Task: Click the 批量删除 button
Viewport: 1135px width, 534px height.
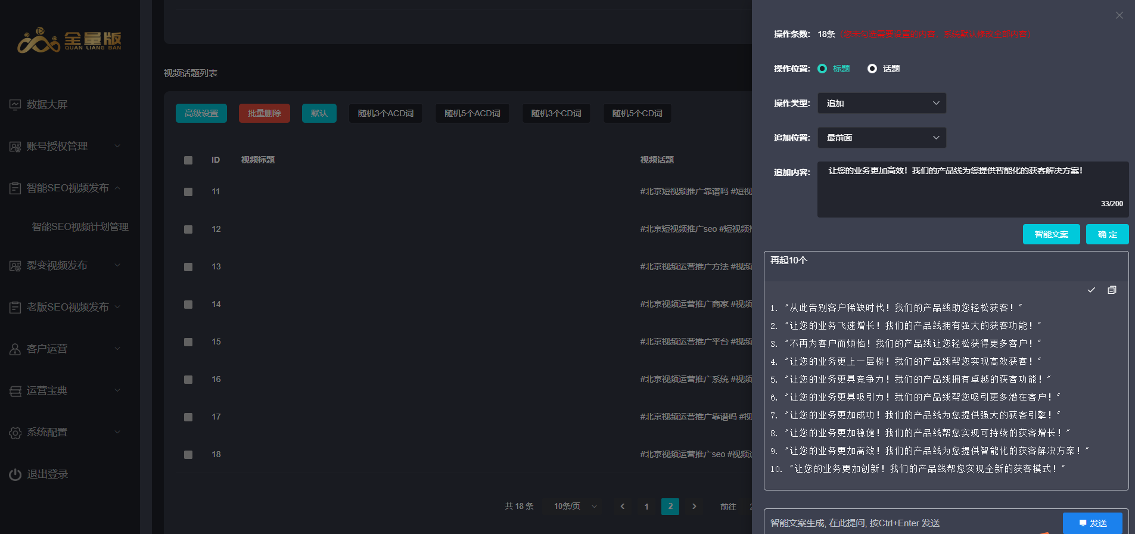Action: 265,113
